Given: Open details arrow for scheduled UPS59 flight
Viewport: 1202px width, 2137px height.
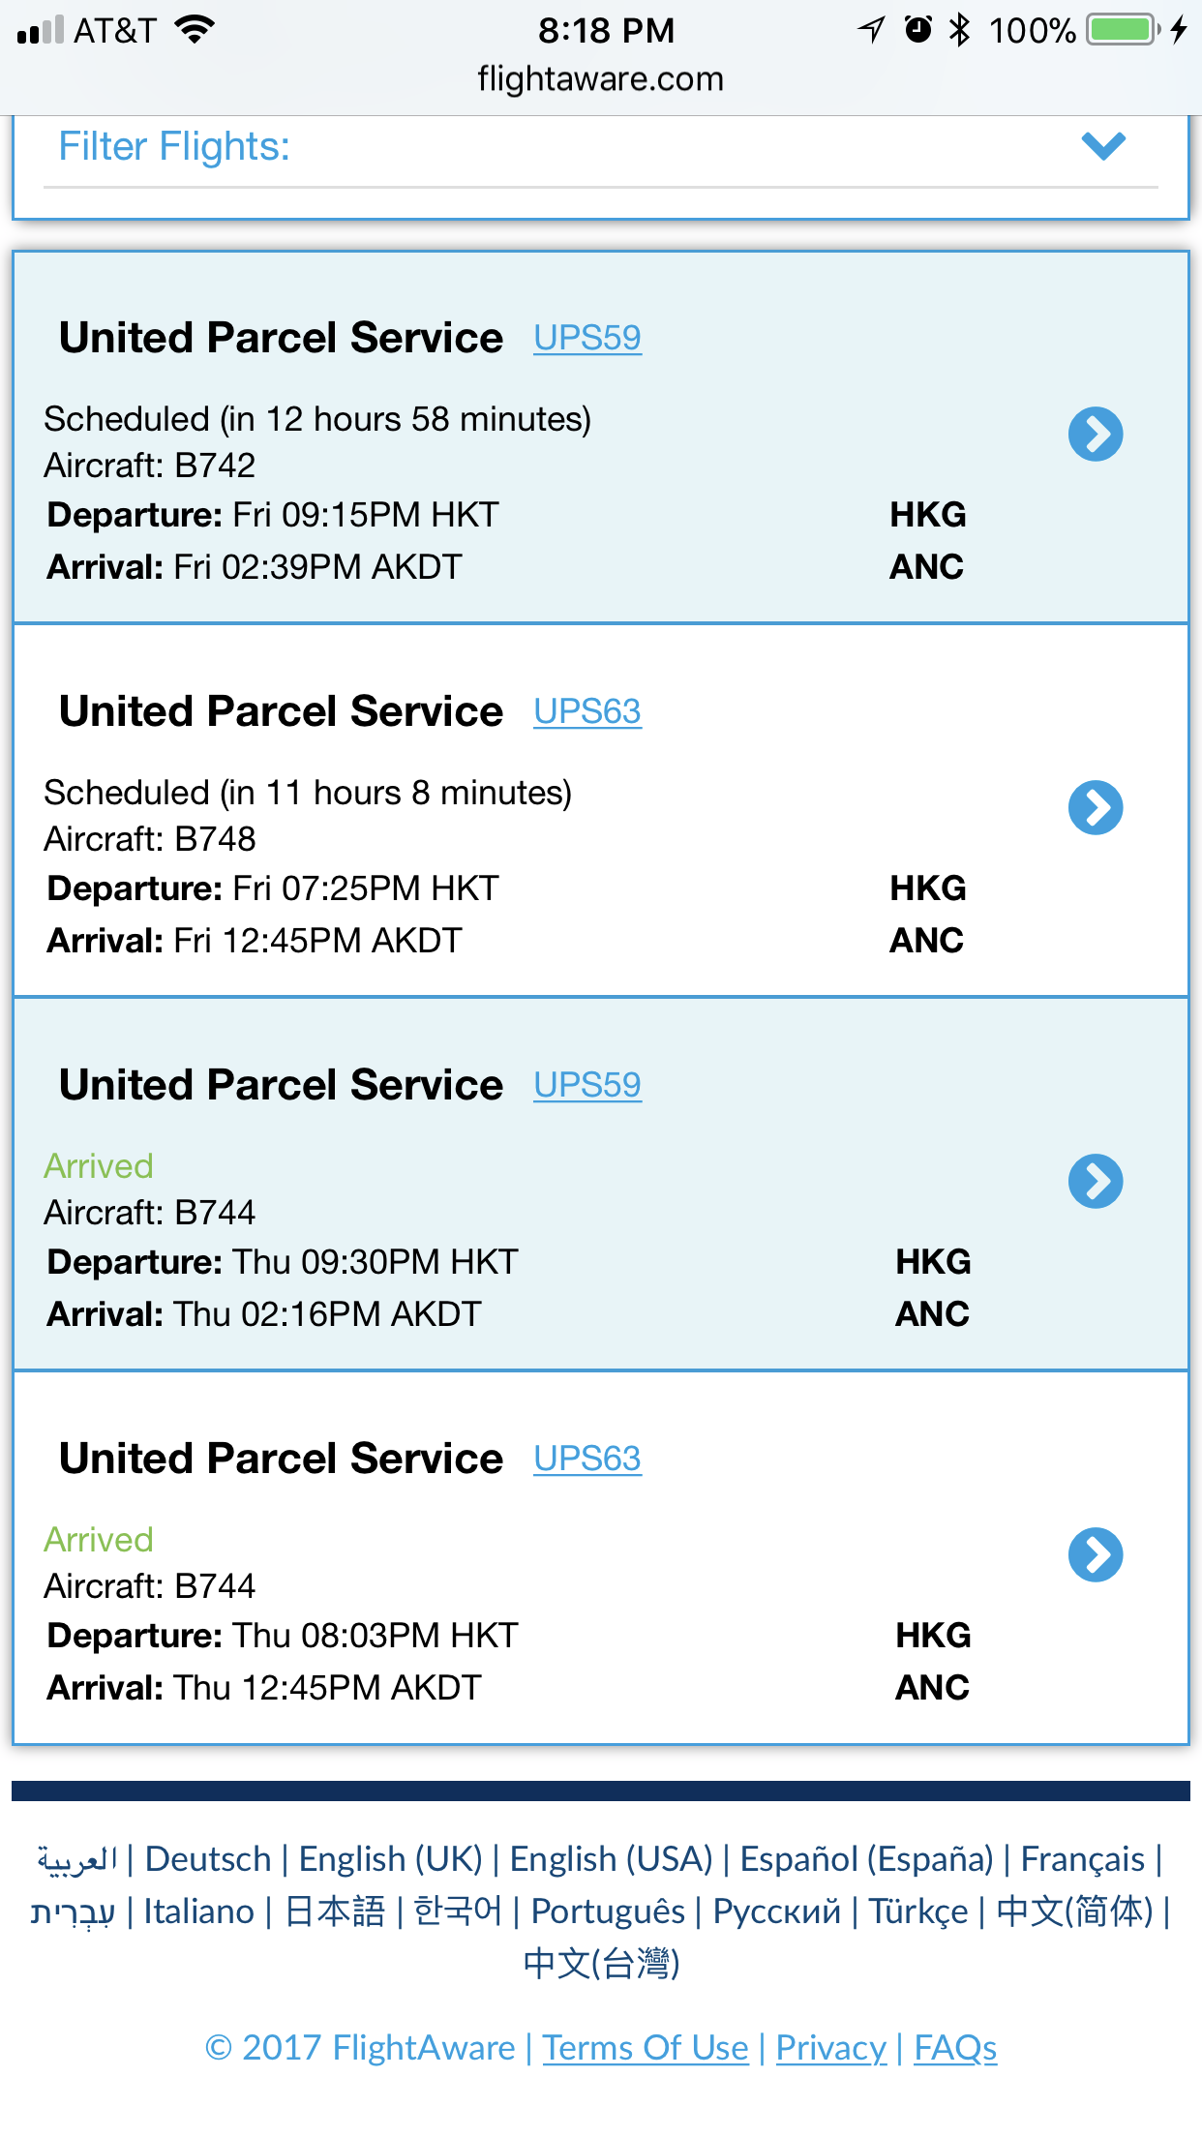Looking at the screenshot, I should tap(1096, 435).
